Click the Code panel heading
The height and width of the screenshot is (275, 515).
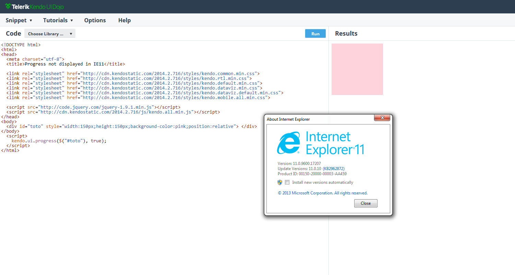click(13, 34)
